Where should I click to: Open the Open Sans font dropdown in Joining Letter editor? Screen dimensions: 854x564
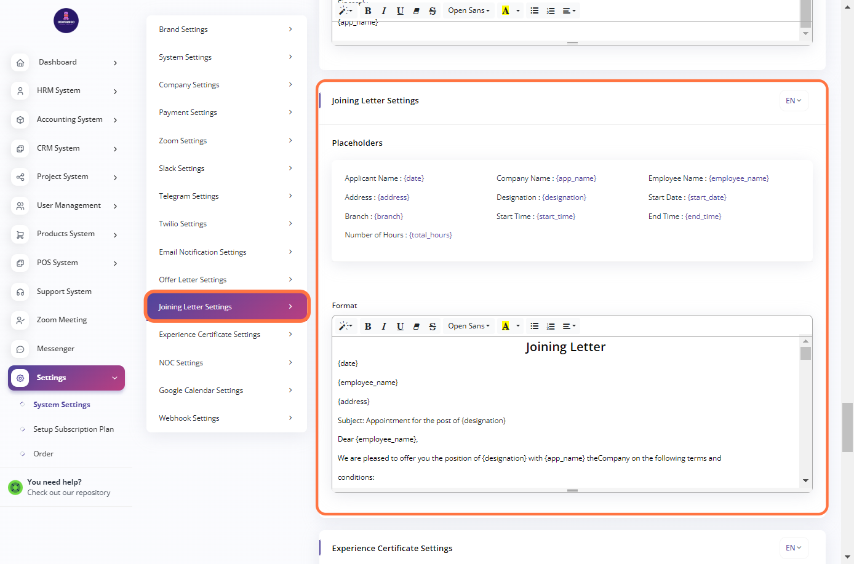(469, 327)
